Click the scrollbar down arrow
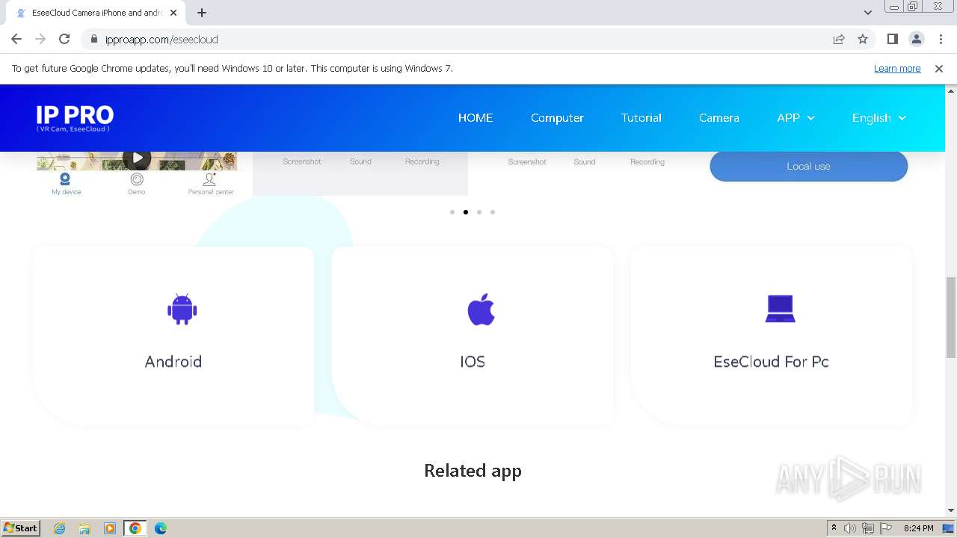 951,510
